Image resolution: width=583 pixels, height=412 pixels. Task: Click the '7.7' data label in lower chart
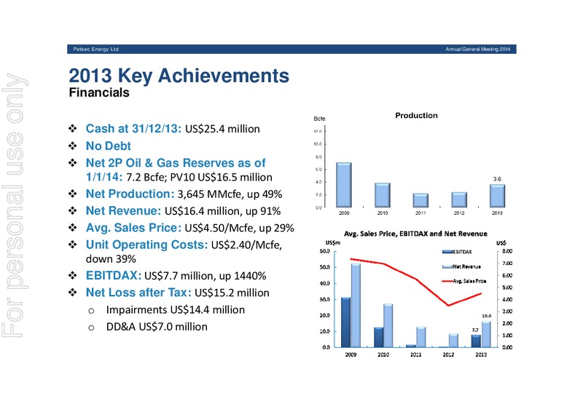[475, 330]
